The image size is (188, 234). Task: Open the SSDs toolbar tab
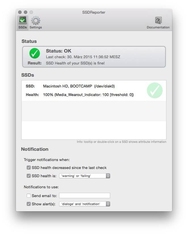(x=22, y=23)
